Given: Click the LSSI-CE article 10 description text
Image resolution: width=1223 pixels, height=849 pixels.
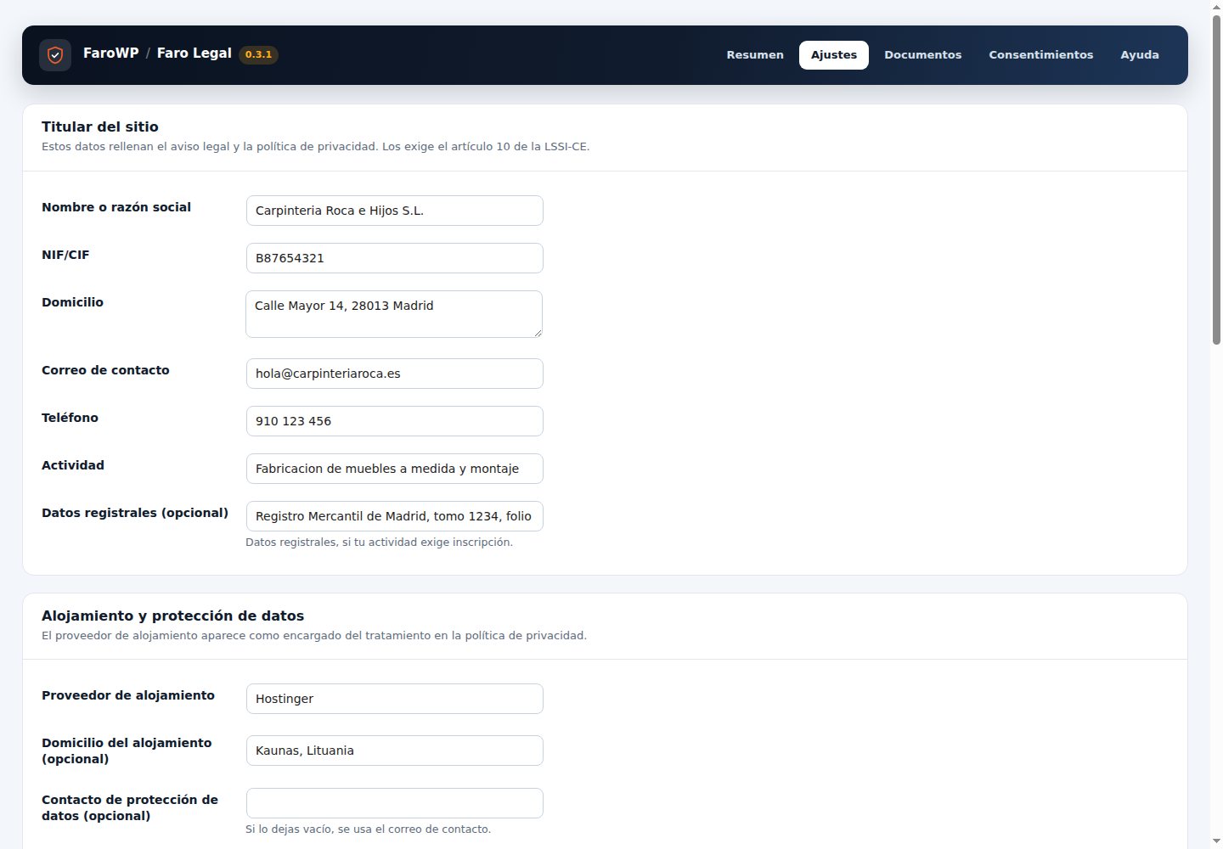Looking at the screenshot, I should coord(315,146).
